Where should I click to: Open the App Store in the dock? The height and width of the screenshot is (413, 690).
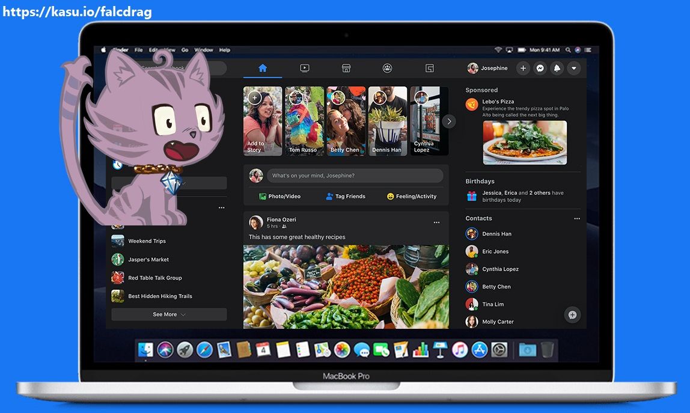click(480, 350)
